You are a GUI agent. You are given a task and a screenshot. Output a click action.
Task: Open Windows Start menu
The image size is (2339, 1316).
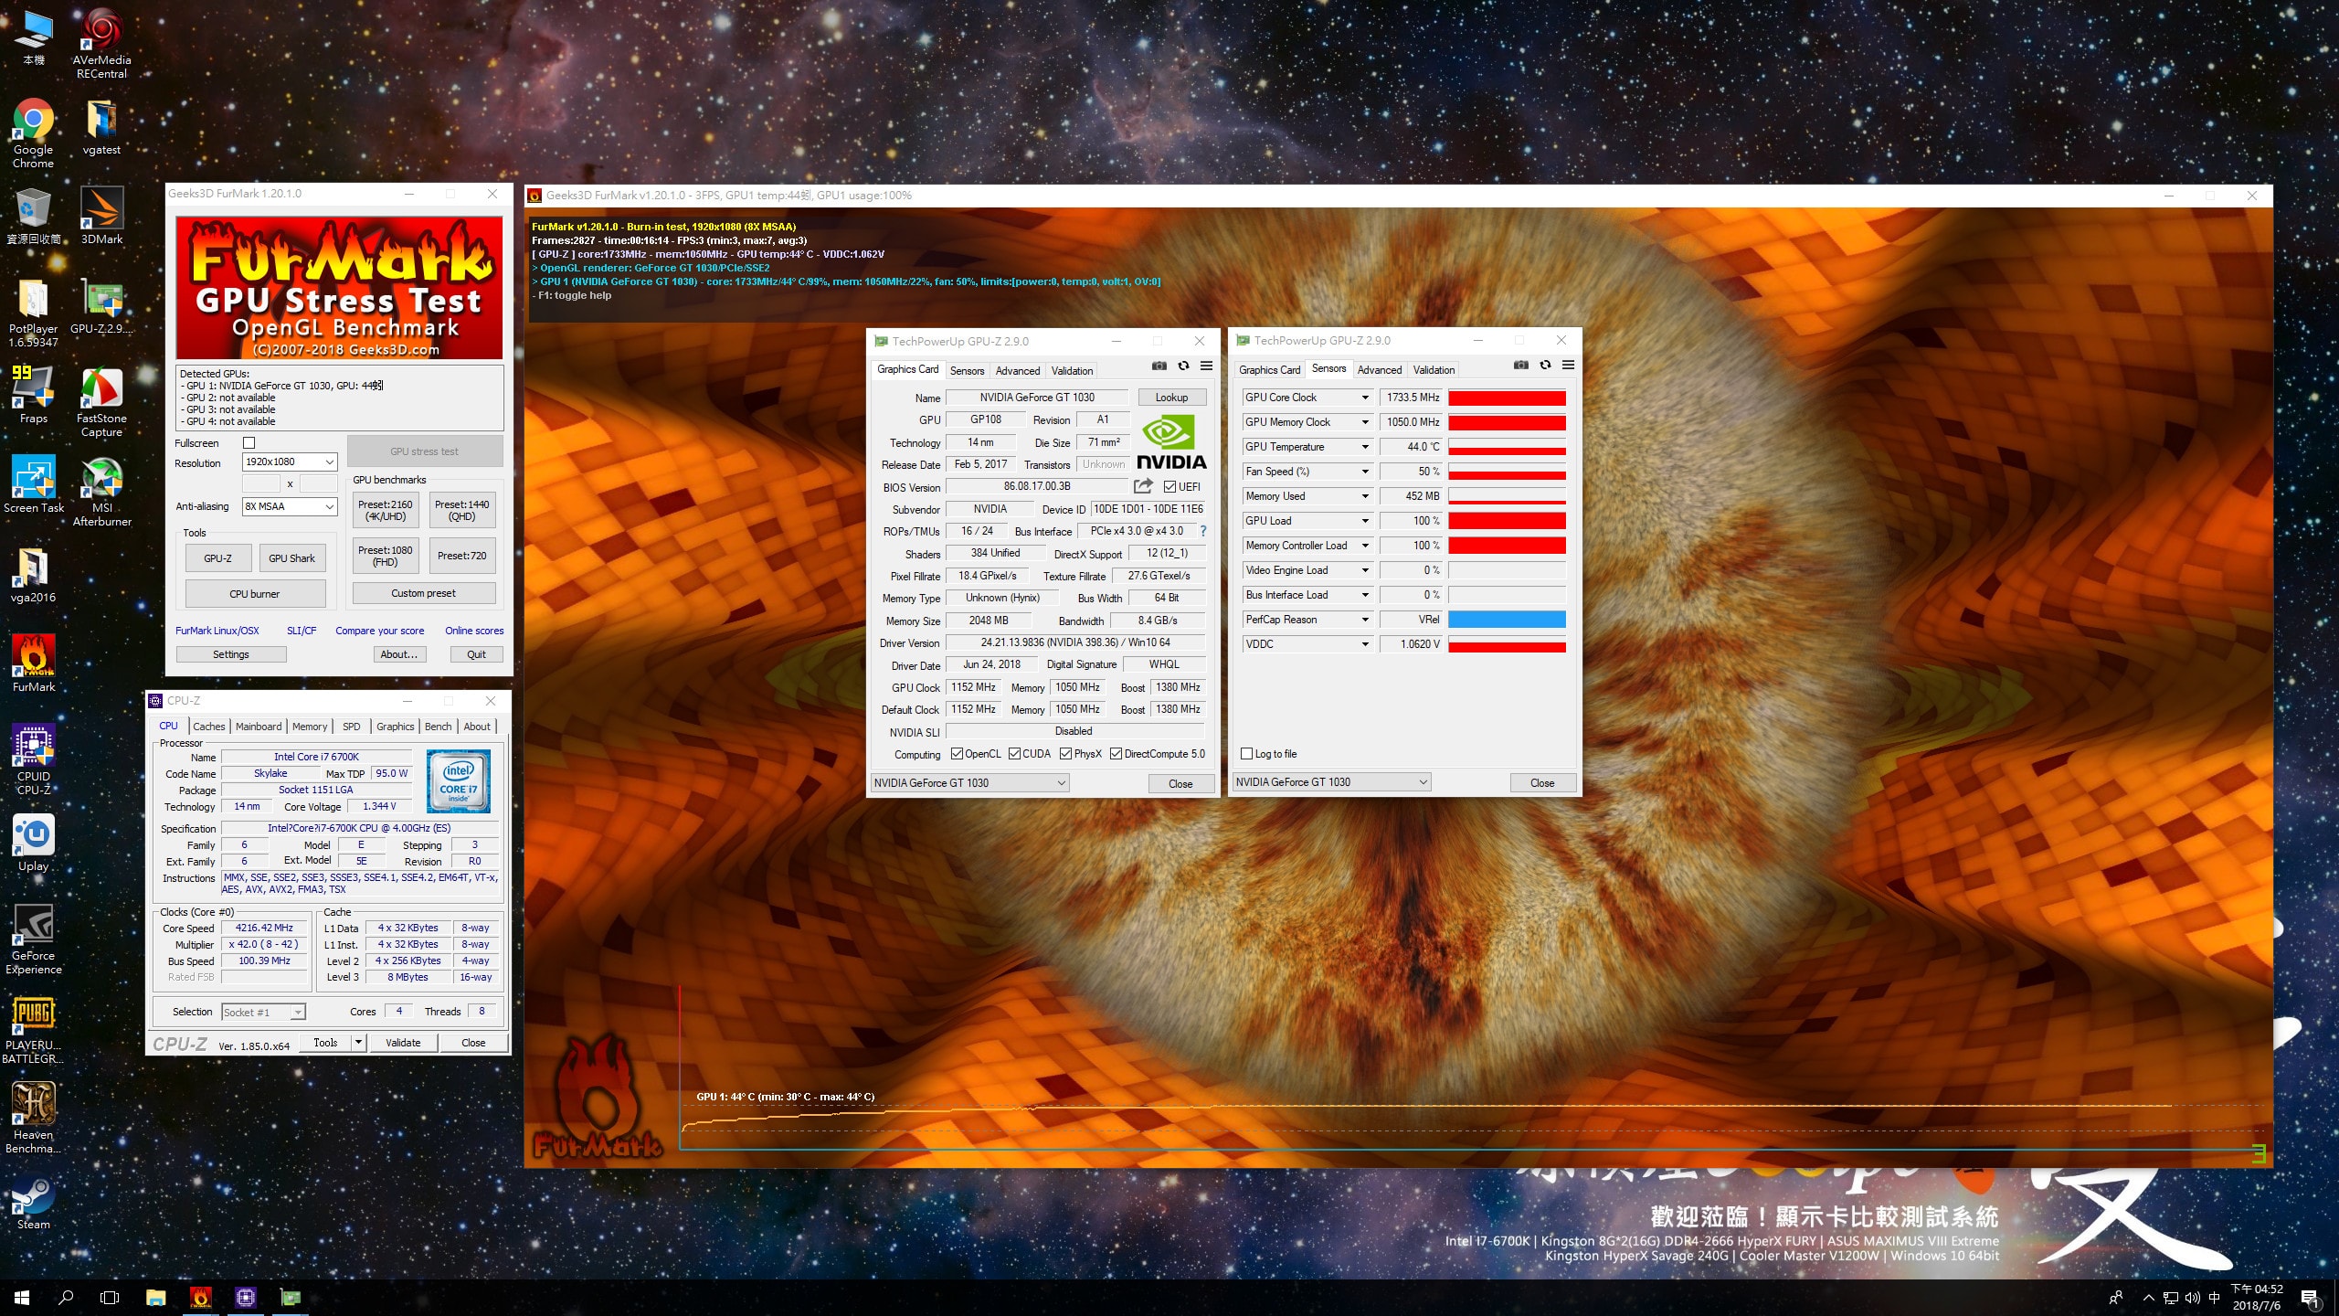click(x=22, y=1298)
